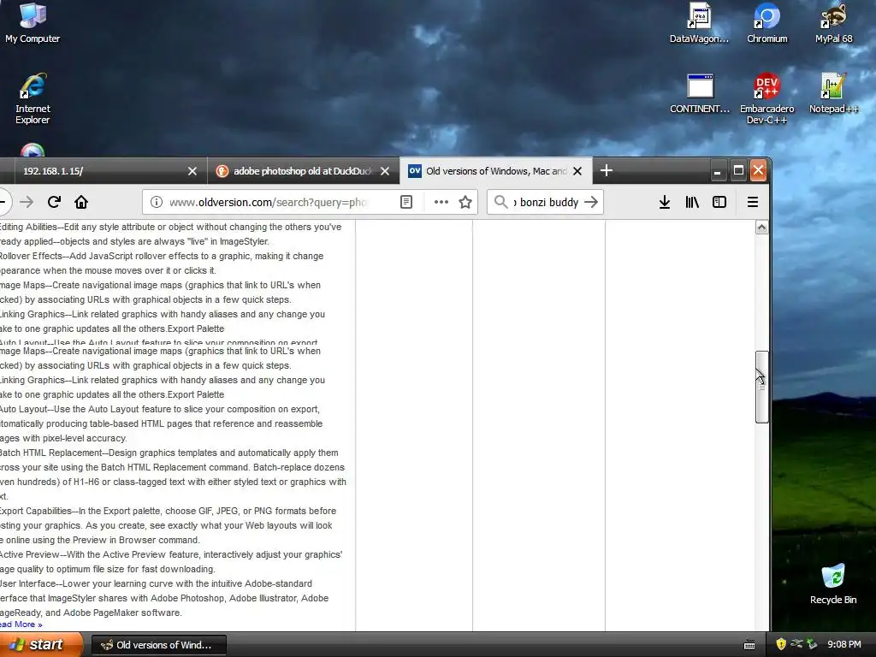Screen dimensions: 876x657
Task: Toggle reader view icon
Action: (406, 202)
